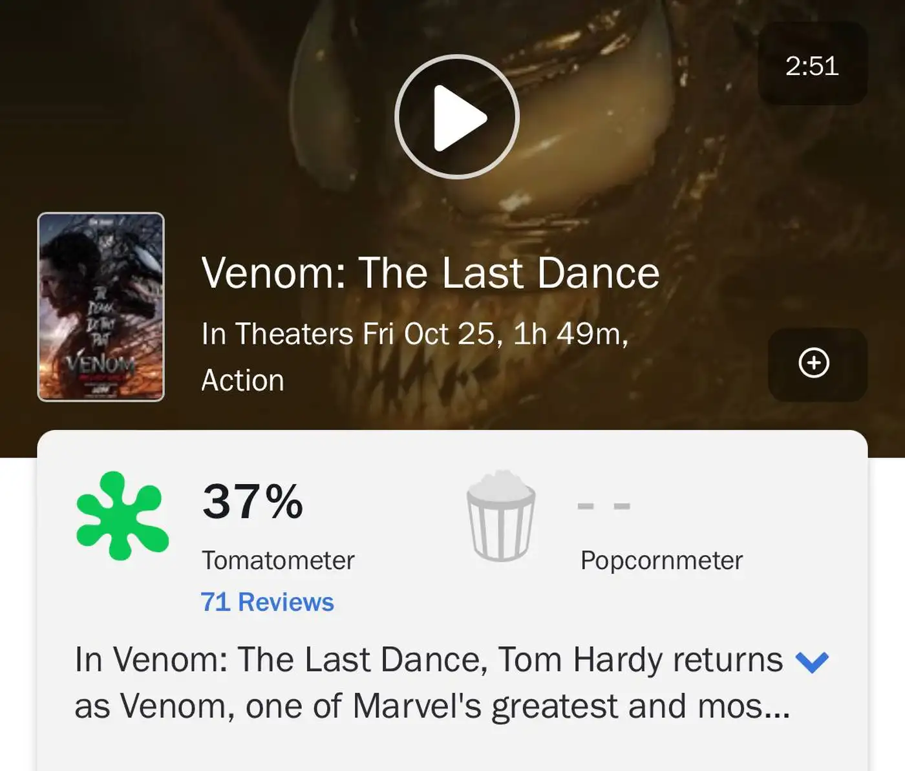This screenshot has width=905, height=771.
Task: Select the empty Popcornmeter score dashes
Action: 603,505
